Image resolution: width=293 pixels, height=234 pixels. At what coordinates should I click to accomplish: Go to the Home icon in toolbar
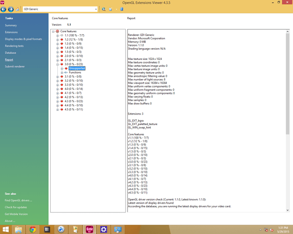17,9
